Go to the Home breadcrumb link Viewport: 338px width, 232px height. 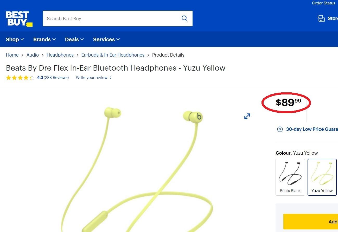[x=12, y=55]
